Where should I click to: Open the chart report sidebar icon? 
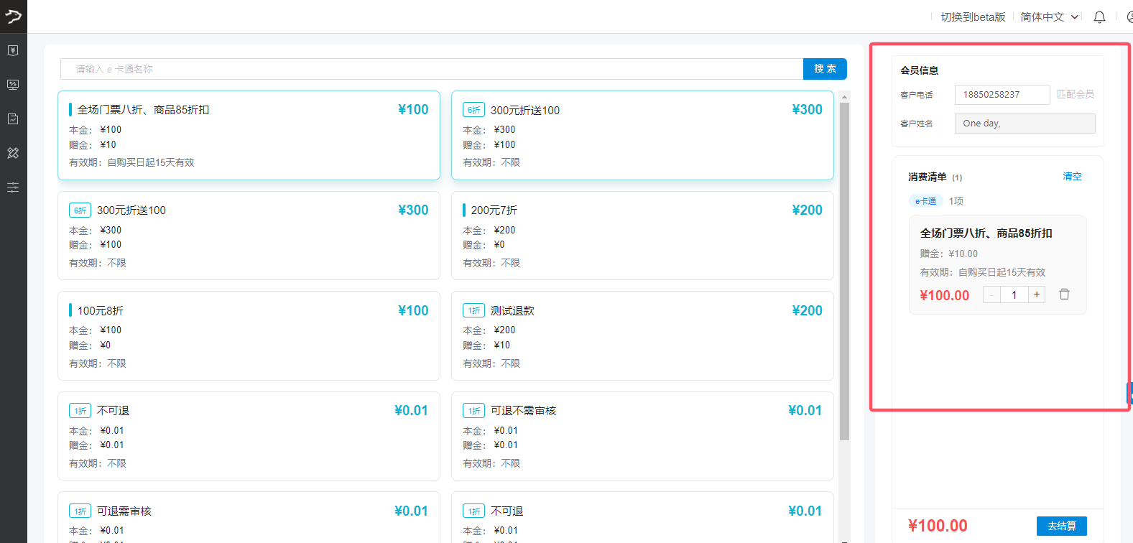(x=13, y=119)
